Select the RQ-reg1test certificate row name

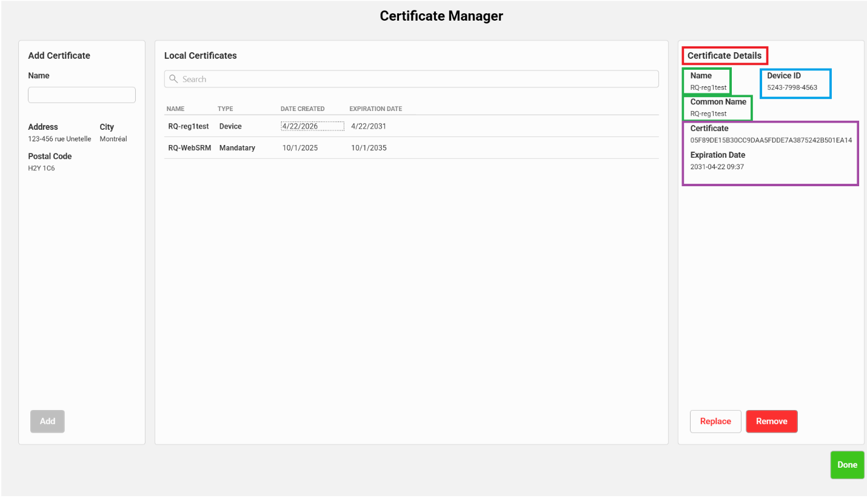[x=189, y=126]
